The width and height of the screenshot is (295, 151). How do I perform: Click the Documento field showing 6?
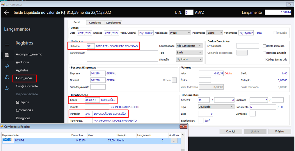(x=263, y=107)
